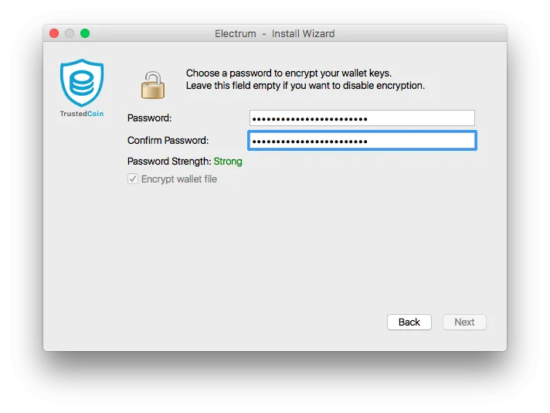The width and height of the screenshot is (550, 413).
Task: Focus the Confirm Password input field
Action: tap(362, 141)
